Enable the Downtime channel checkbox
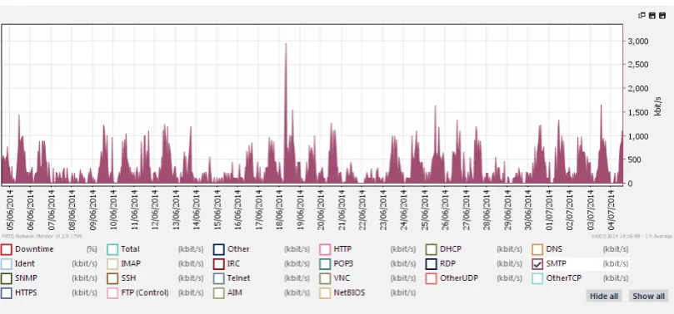The image size is (674, 314). click(x=6, y=249)
